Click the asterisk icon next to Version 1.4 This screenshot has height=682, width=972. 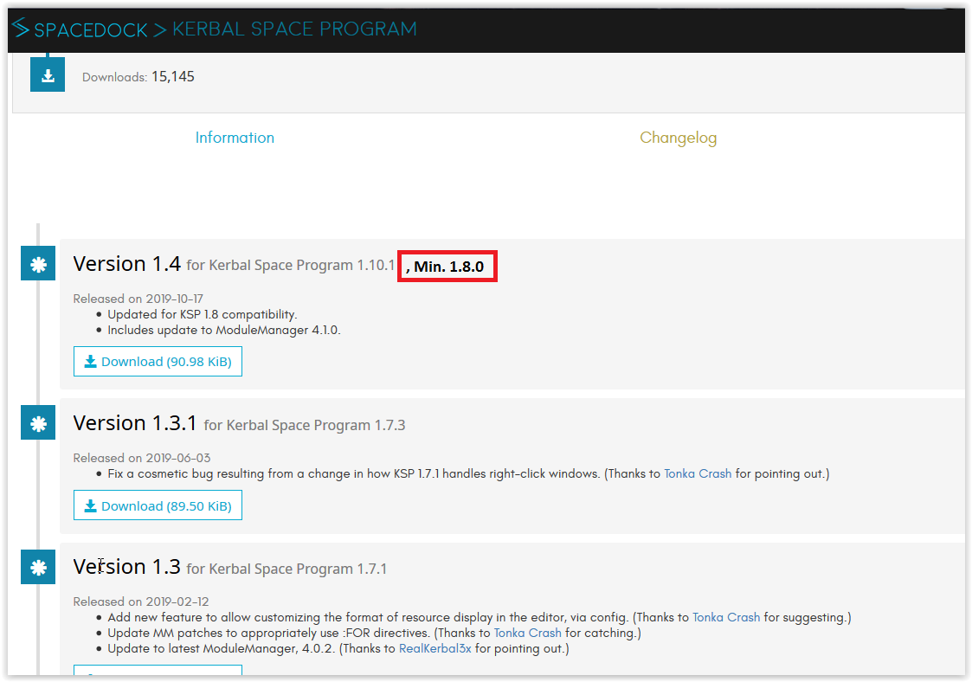(x=38, y=263)
